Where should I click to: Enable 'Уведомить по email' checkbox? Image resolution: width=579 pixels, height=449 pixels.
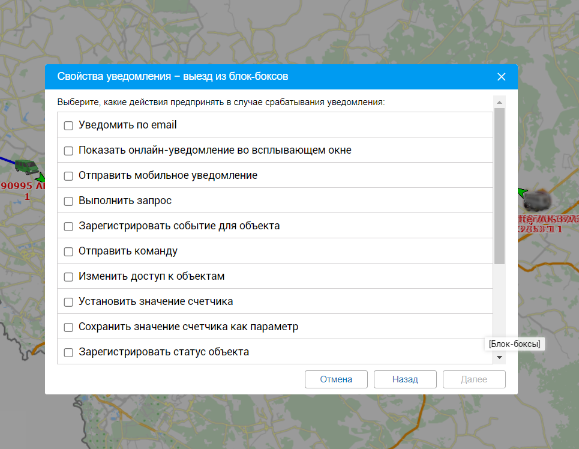coord(68,125)
